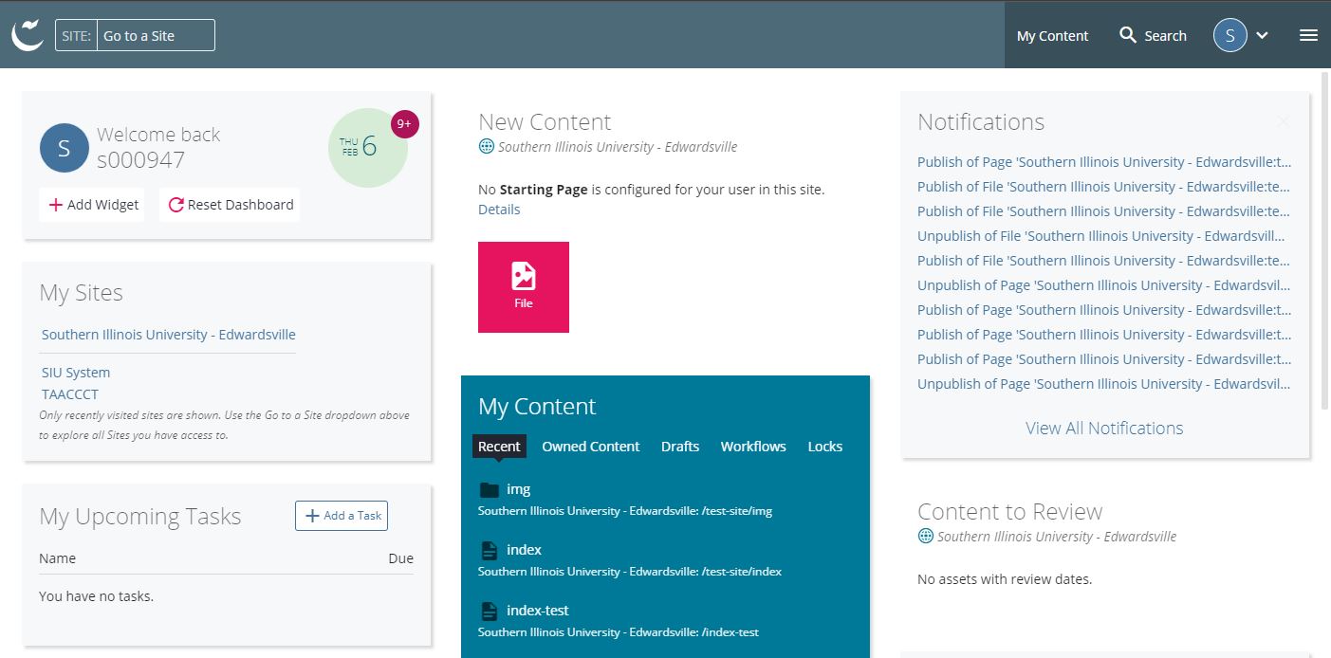Screen dimensions: 1331x658
Task: Click the Reset Dashboard button
Action: 231,205
